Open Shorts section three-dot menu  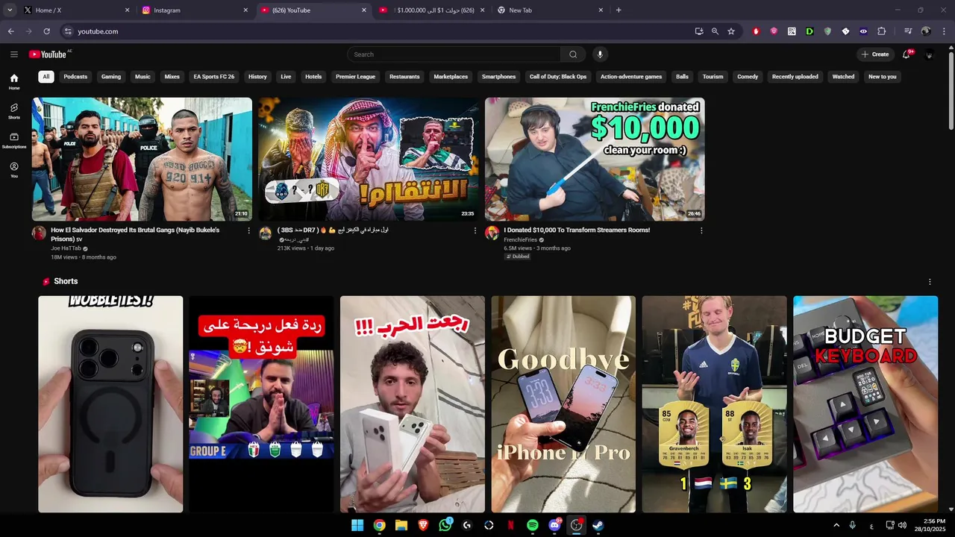click(930, 282)
